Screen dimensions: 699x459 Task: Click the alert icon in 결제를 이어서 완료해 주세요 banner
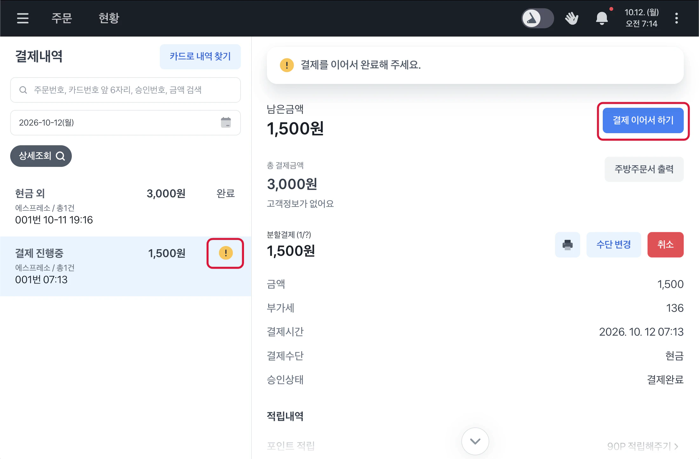pos(287,65)
